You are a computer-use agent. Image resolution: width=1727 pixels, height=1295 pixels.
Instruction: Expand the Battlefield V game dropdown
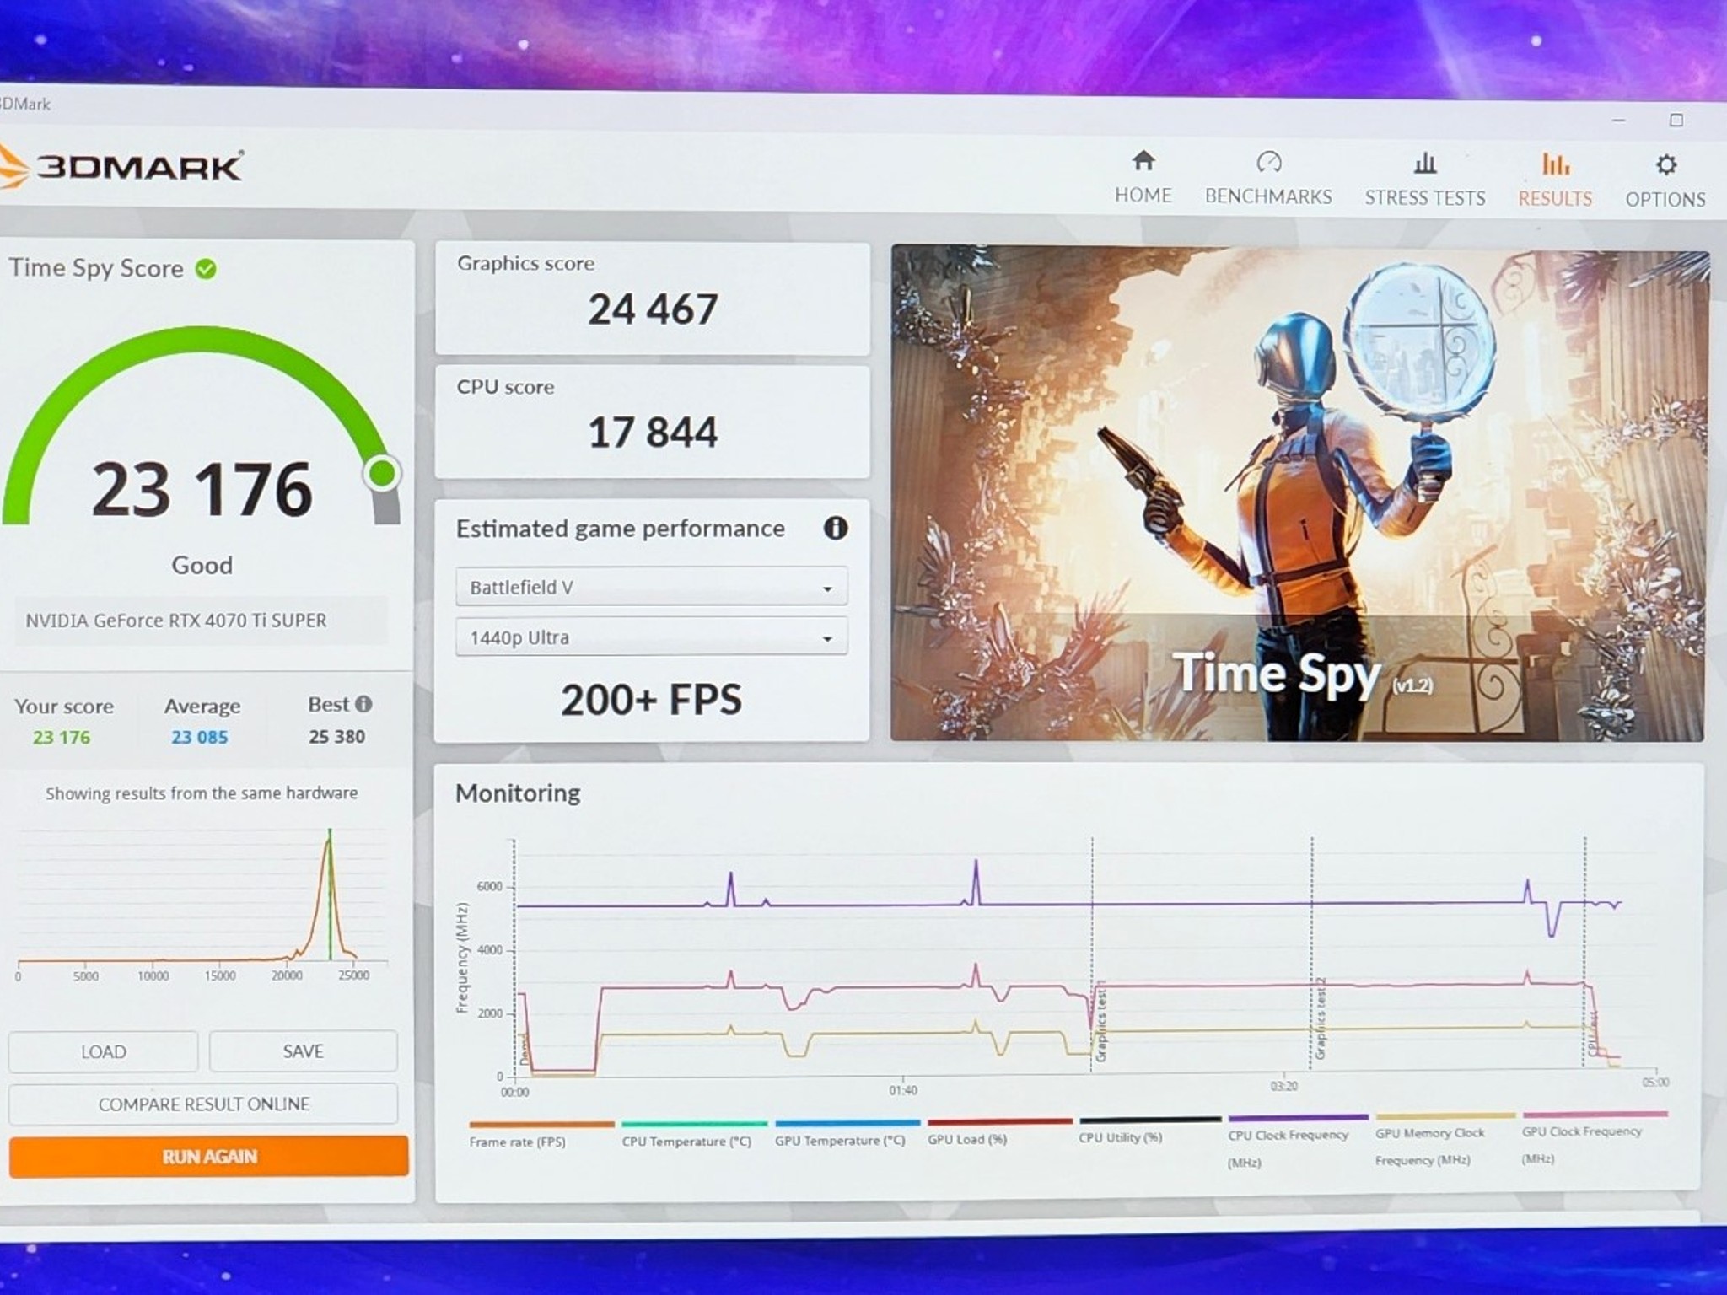tap(651, 587)
